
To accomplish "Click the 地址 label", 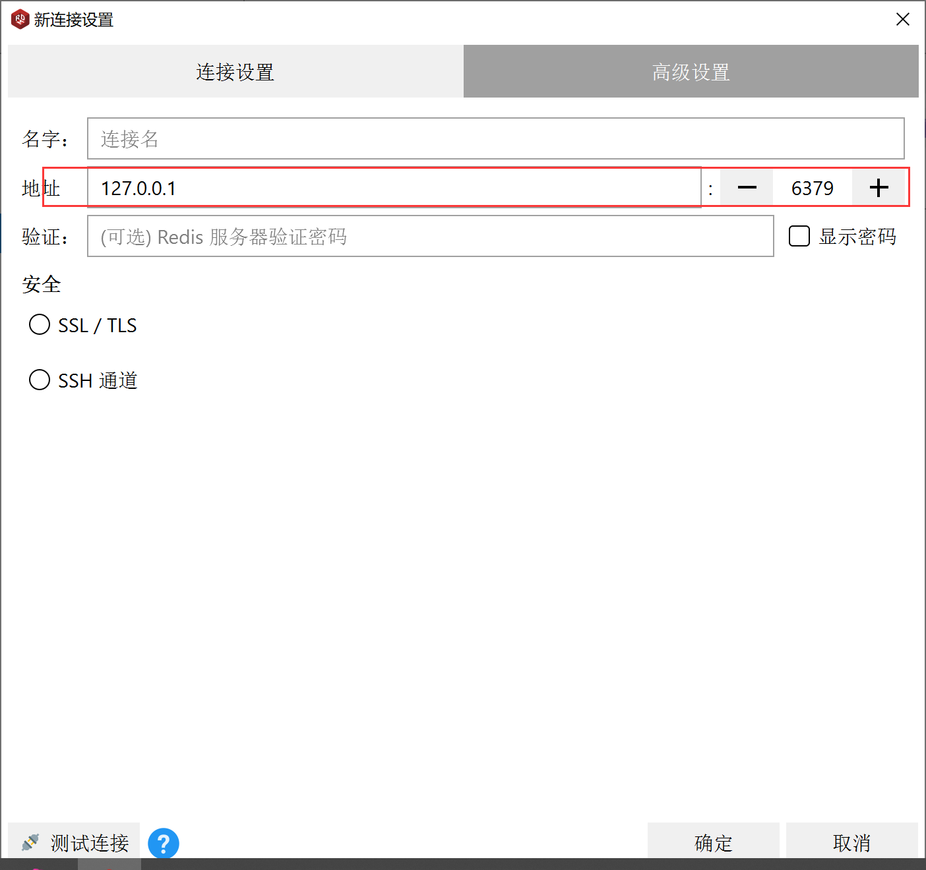I will click(x=41, y=188).
